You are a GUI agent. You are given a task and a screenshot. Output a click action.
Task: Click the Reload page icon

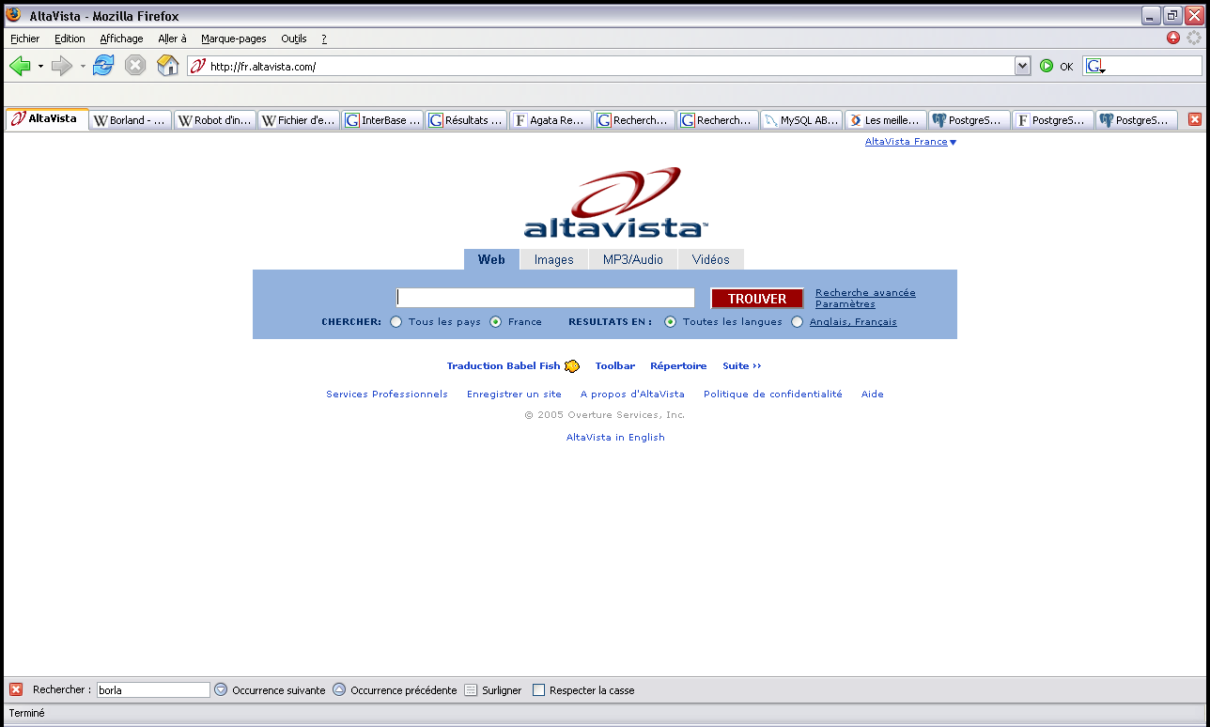coord(103,66)
